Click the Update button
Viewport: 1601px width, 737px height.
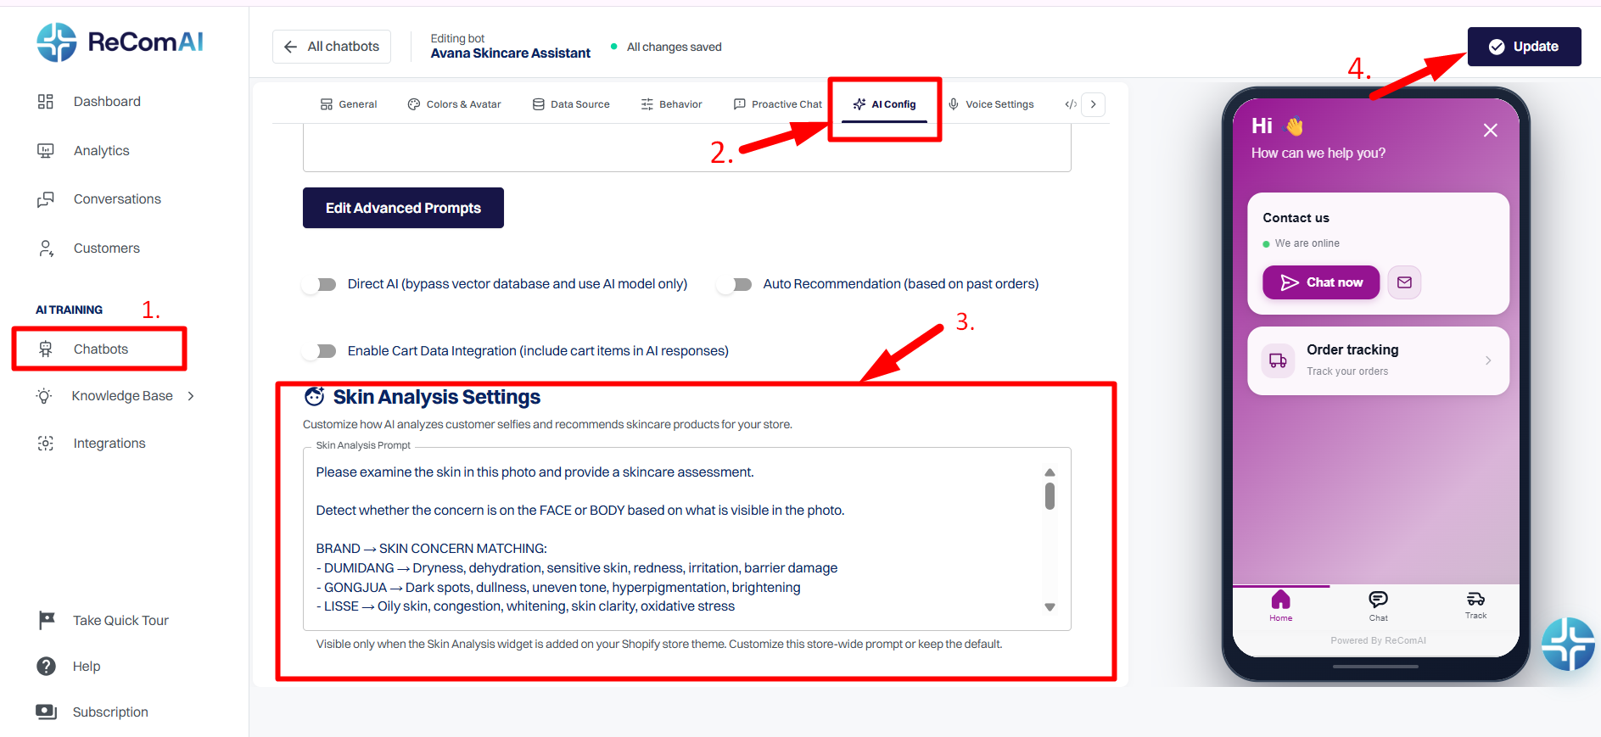click(1525, 47)
